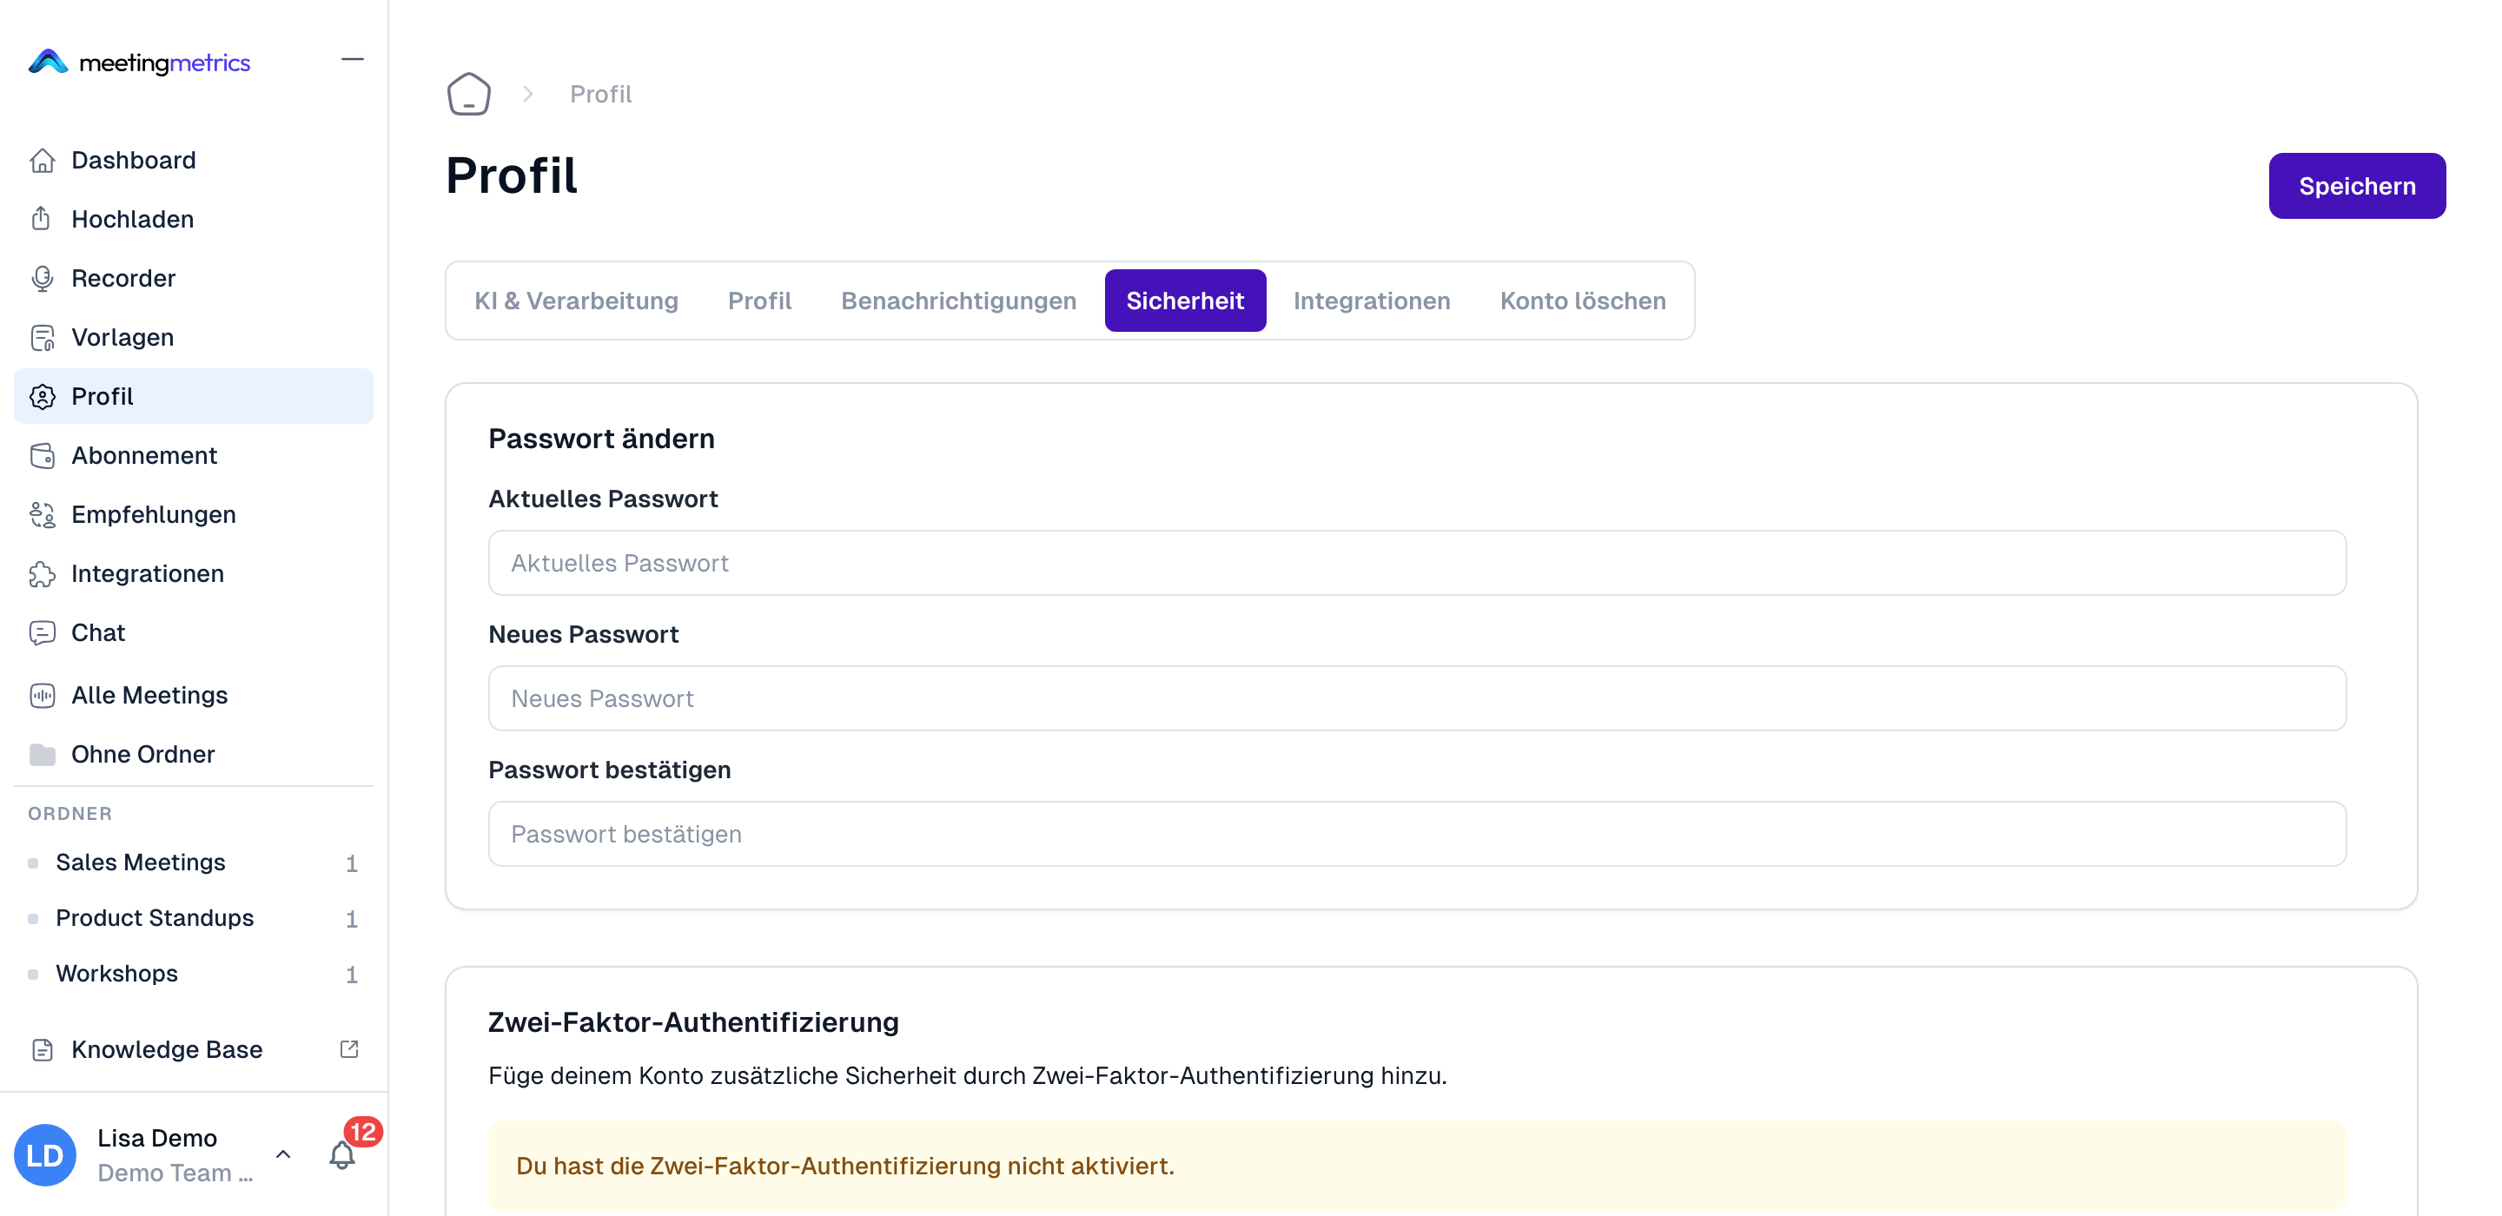Open the Konto löschen tab

(x=1582, y=301)
